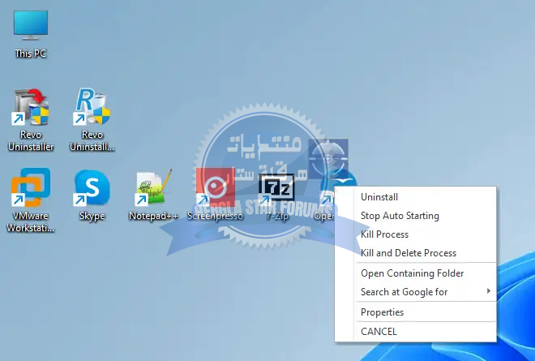
Task: Choose Kill Process in the context menu
Action: pos(384,234)
